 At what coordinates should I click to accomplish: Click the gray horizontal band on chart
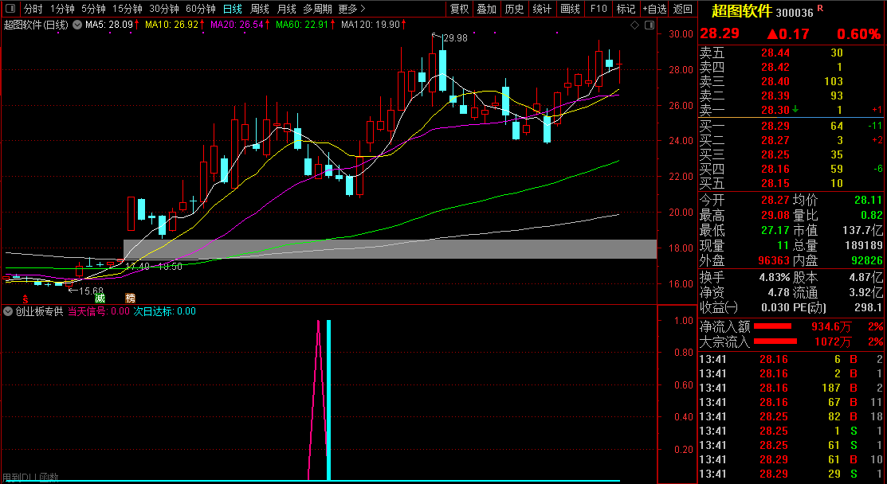389,248
